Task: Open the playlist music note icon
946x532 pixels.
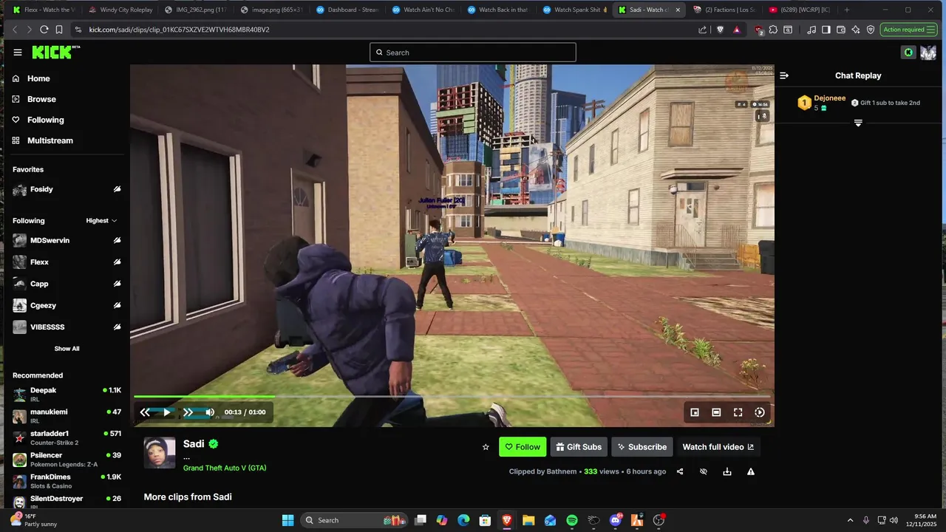Action: tap(811, 30)
